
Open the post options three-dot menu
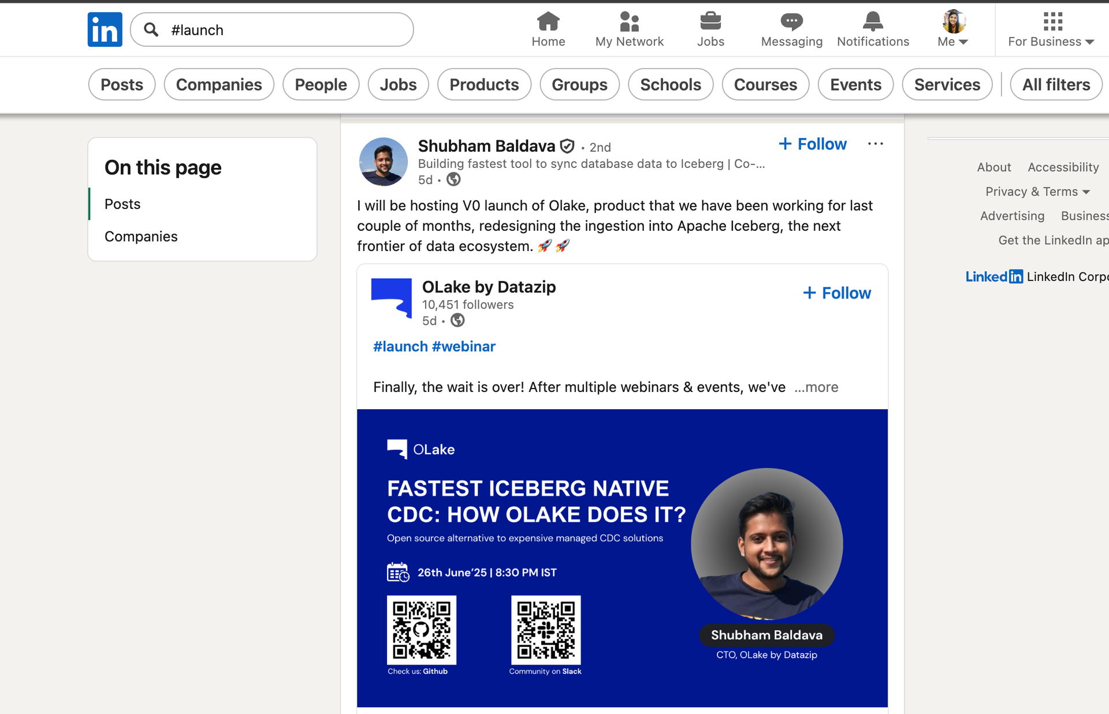875,144
